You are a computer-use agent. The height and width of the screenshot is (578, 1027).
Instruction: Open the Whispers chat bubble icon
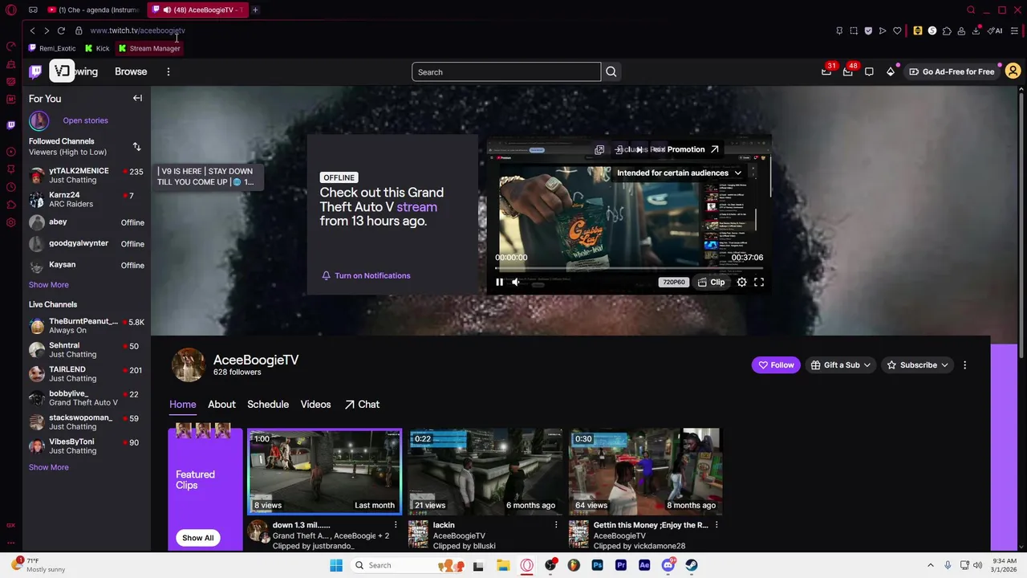pos(869,71)
